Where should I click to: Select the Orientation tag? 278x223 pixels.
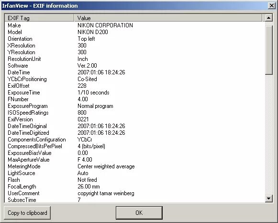tap(20, 39)
